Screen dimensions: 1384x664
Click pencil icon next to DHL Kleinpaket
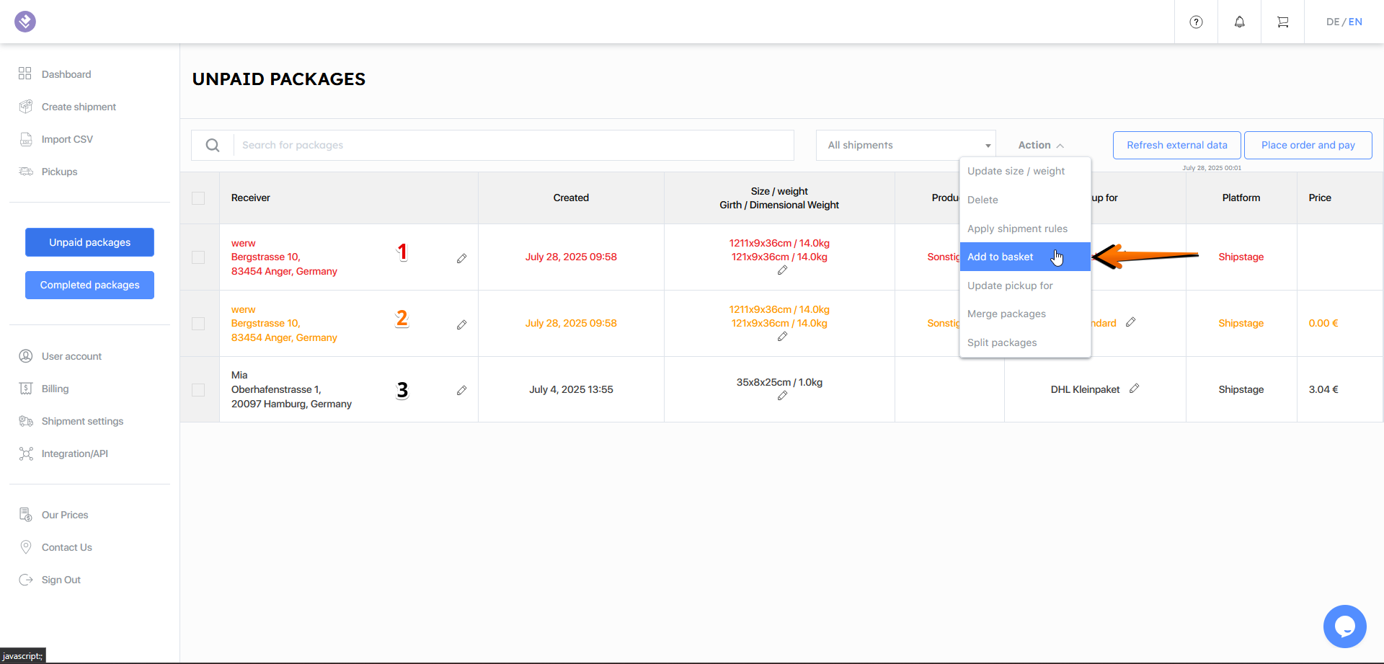(1134, 389)
